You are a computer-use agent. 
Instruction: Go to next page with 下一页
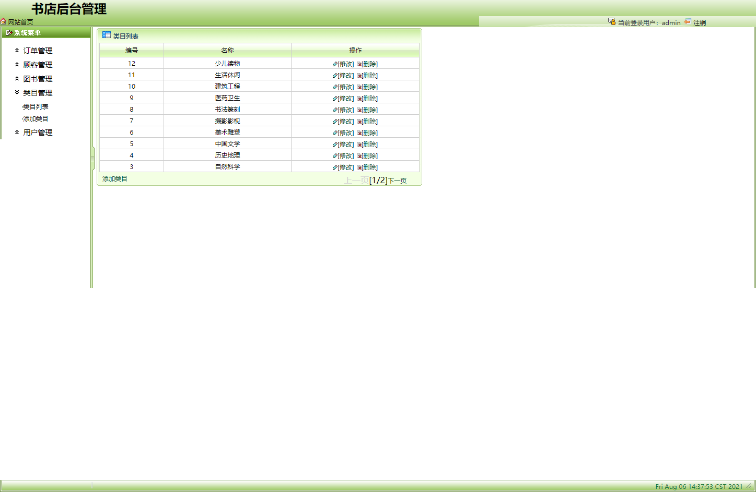[397, 181]
